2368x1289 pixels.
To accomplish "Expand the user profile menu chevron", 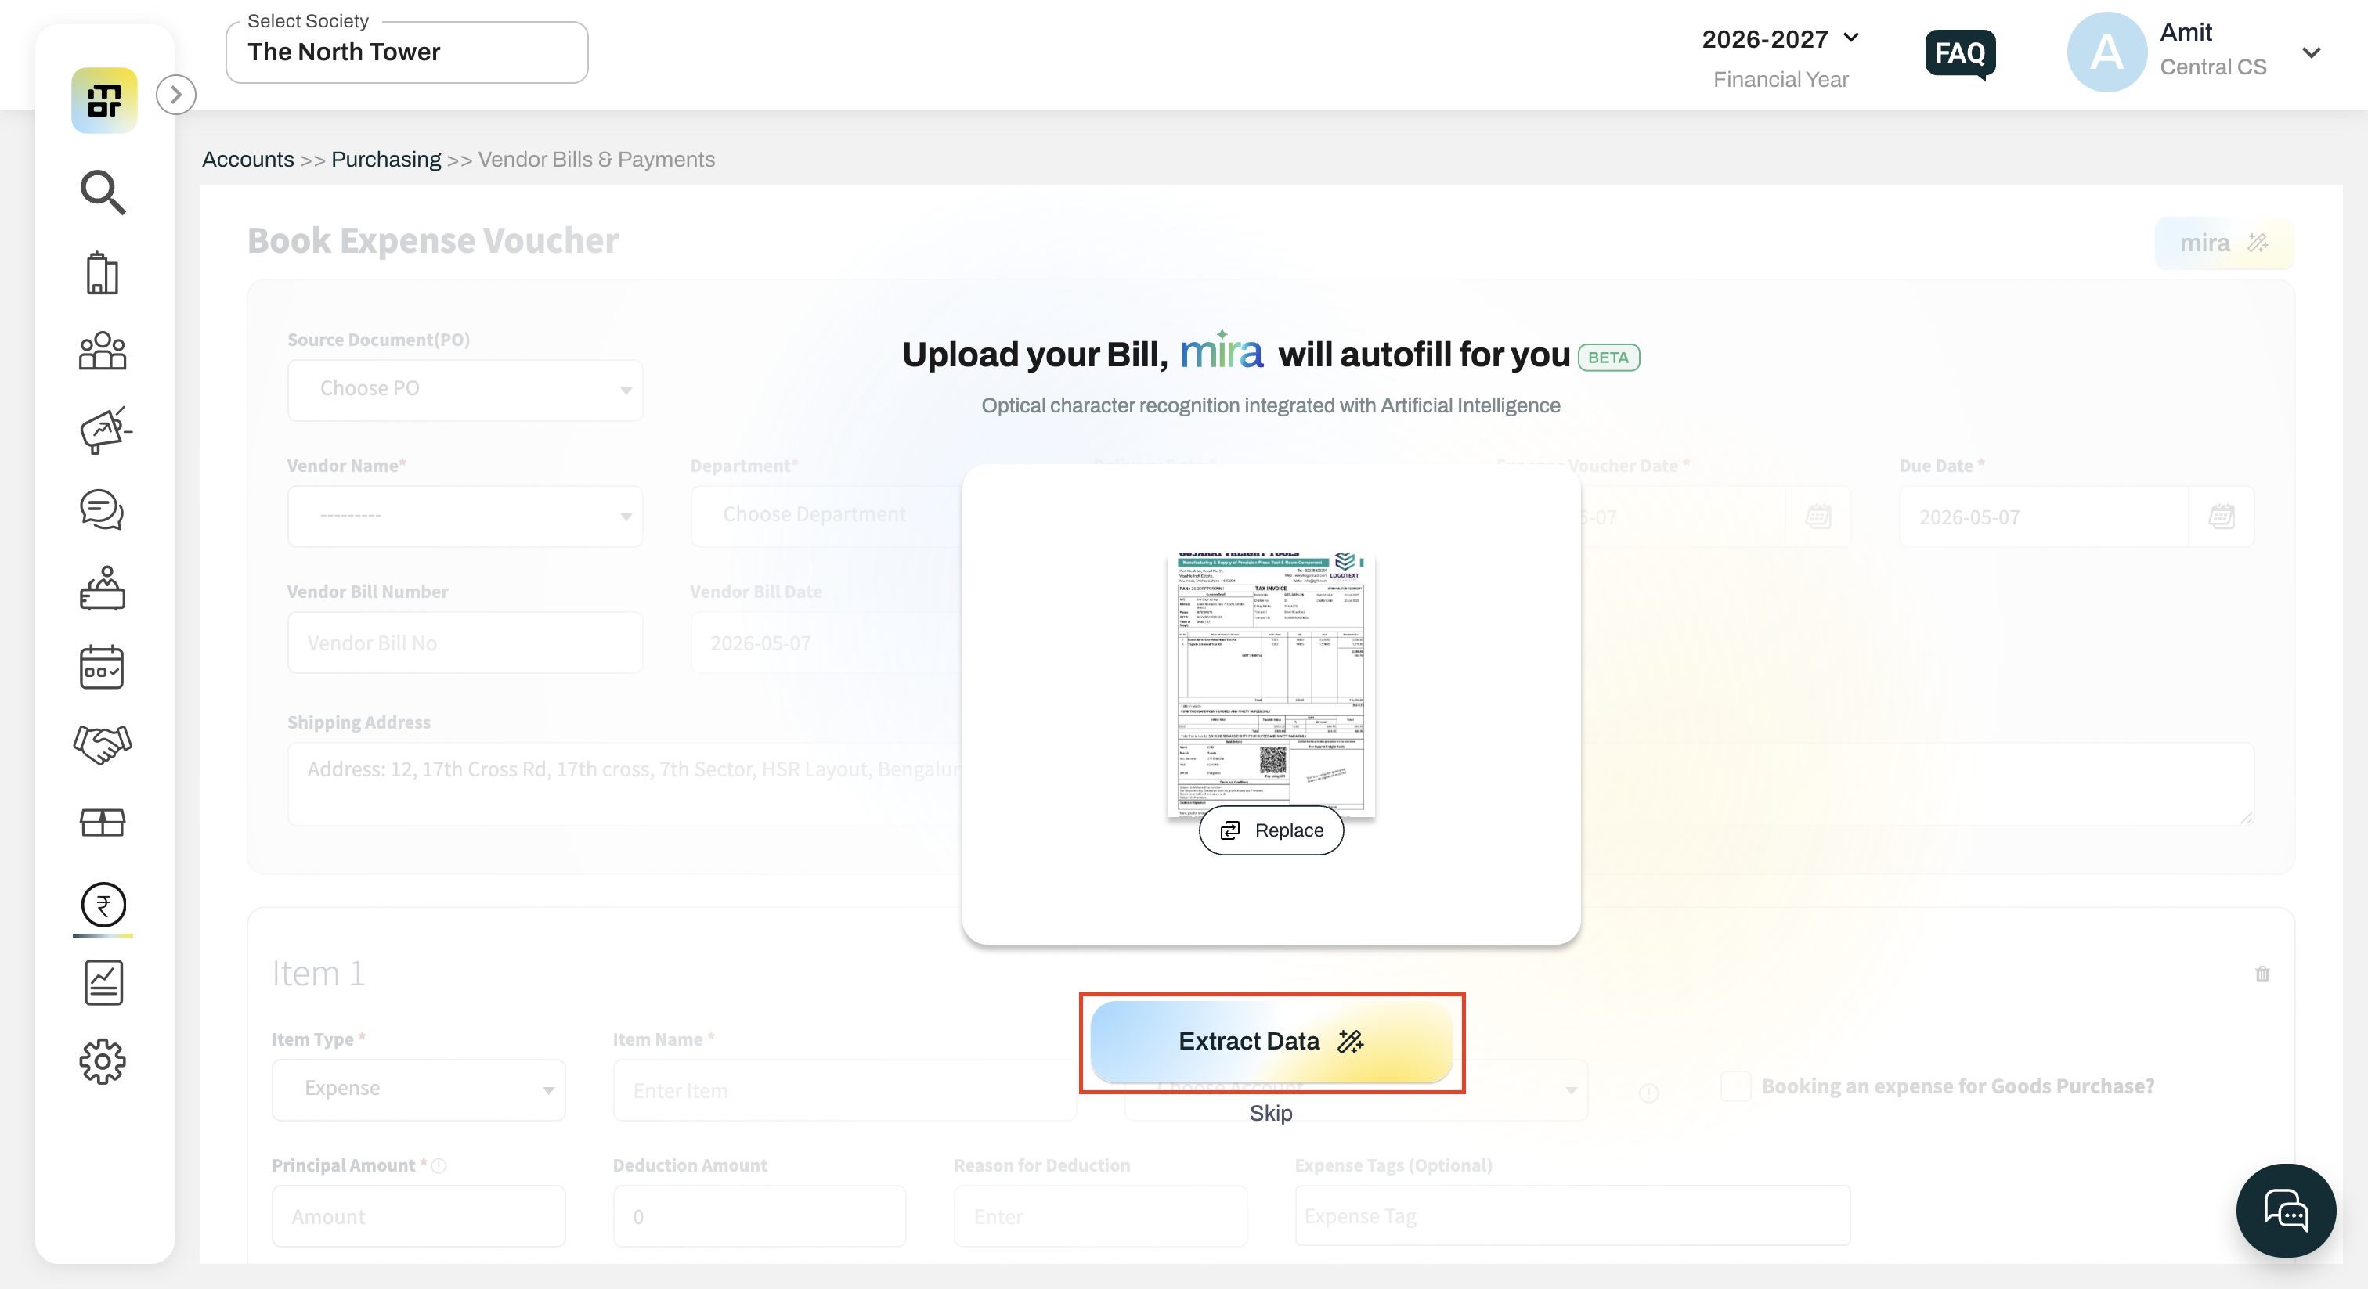I will (x=2311, y=52).
